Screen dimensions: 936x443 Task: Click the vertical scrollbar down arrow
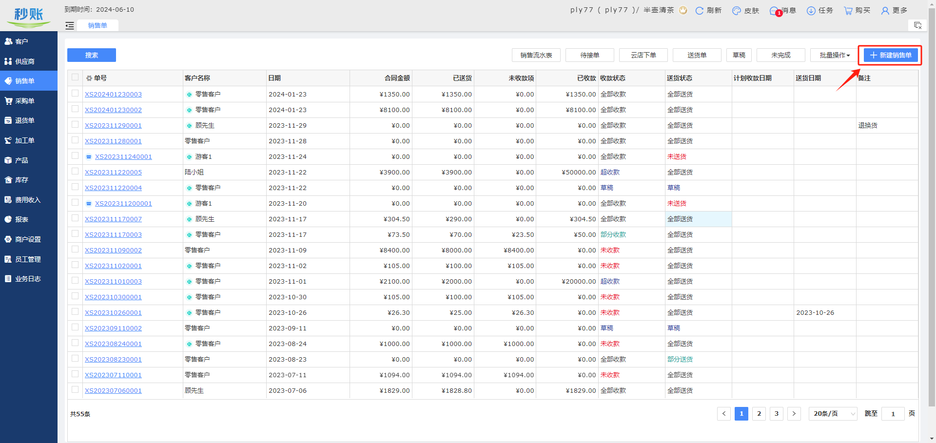pos(932,439)
